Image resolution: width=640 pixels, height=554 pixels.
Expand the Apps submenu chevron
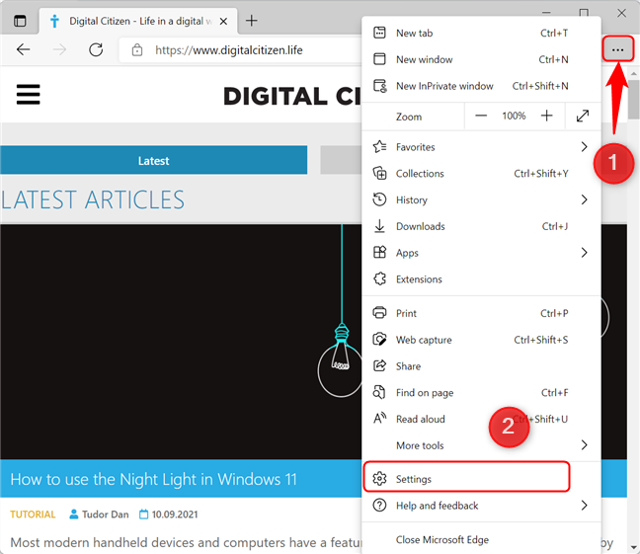point(584,253)
